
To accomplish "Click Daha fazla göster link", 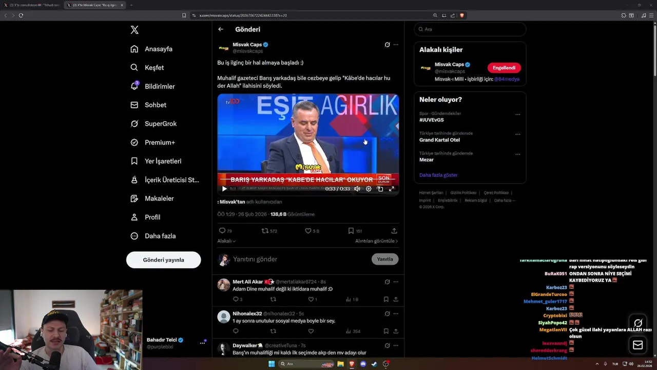I will pos(438,175).
